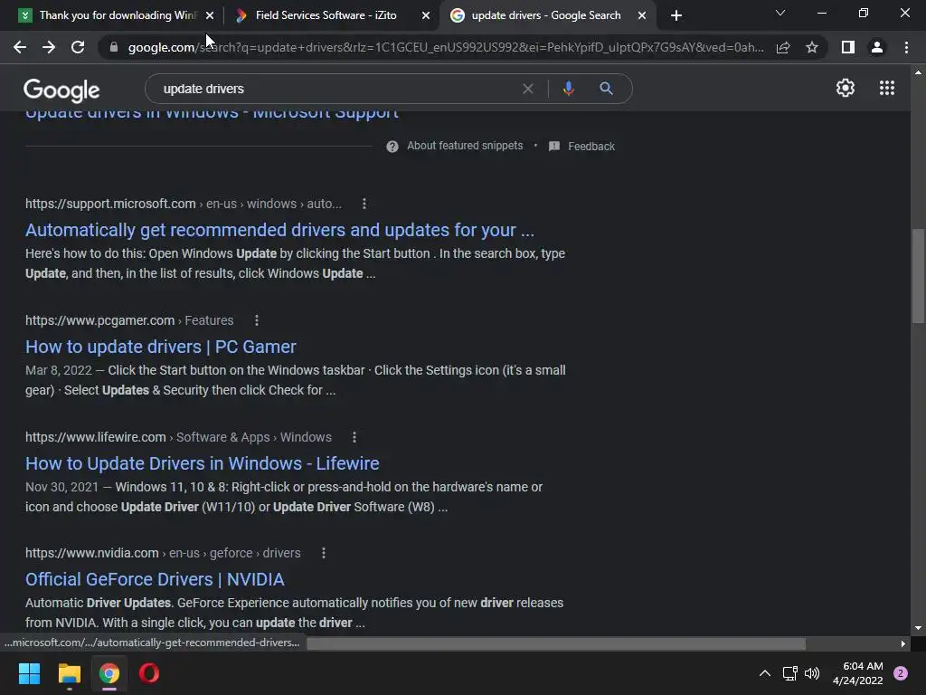Open options for lifewire.com result

click(354, 437)
